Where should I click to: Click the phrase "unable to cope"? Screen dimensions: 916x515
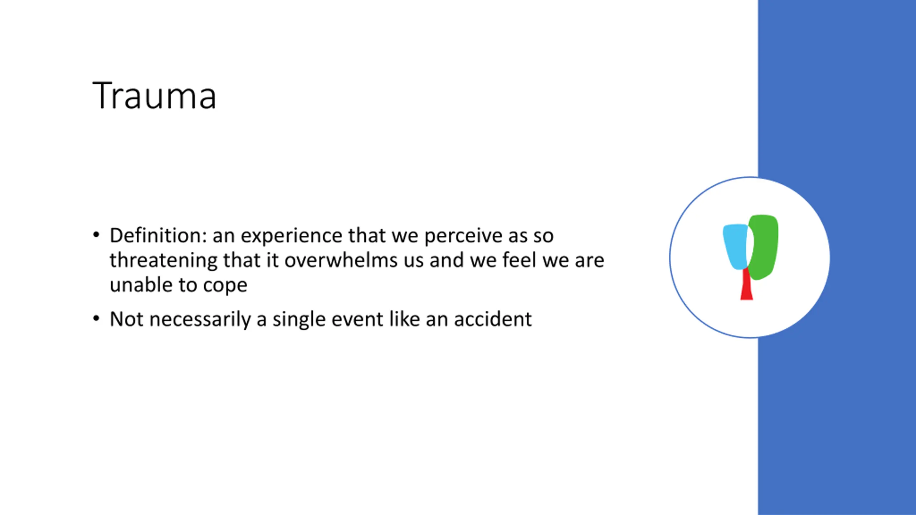[178, 286]
